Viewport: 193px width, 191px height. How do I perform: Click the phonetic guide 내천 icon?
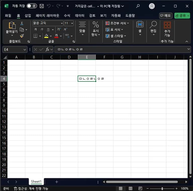click(x=67, y=36)
